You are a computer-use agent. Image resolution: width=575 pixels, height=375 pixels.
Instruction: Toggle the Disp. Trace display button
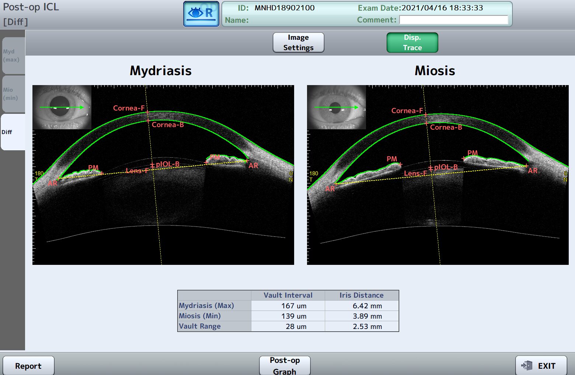click(412, 43)
